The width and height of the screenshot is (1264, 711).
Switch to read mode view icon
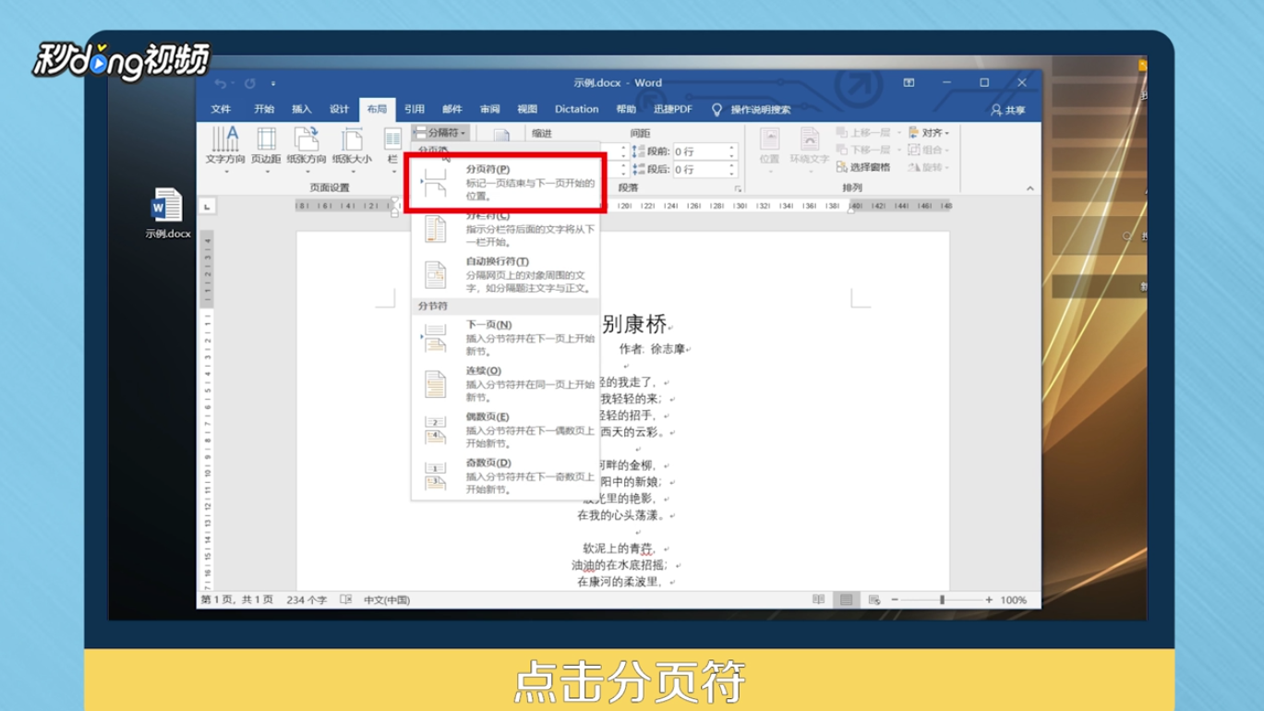pyautogui.click(x=819, y=600)
